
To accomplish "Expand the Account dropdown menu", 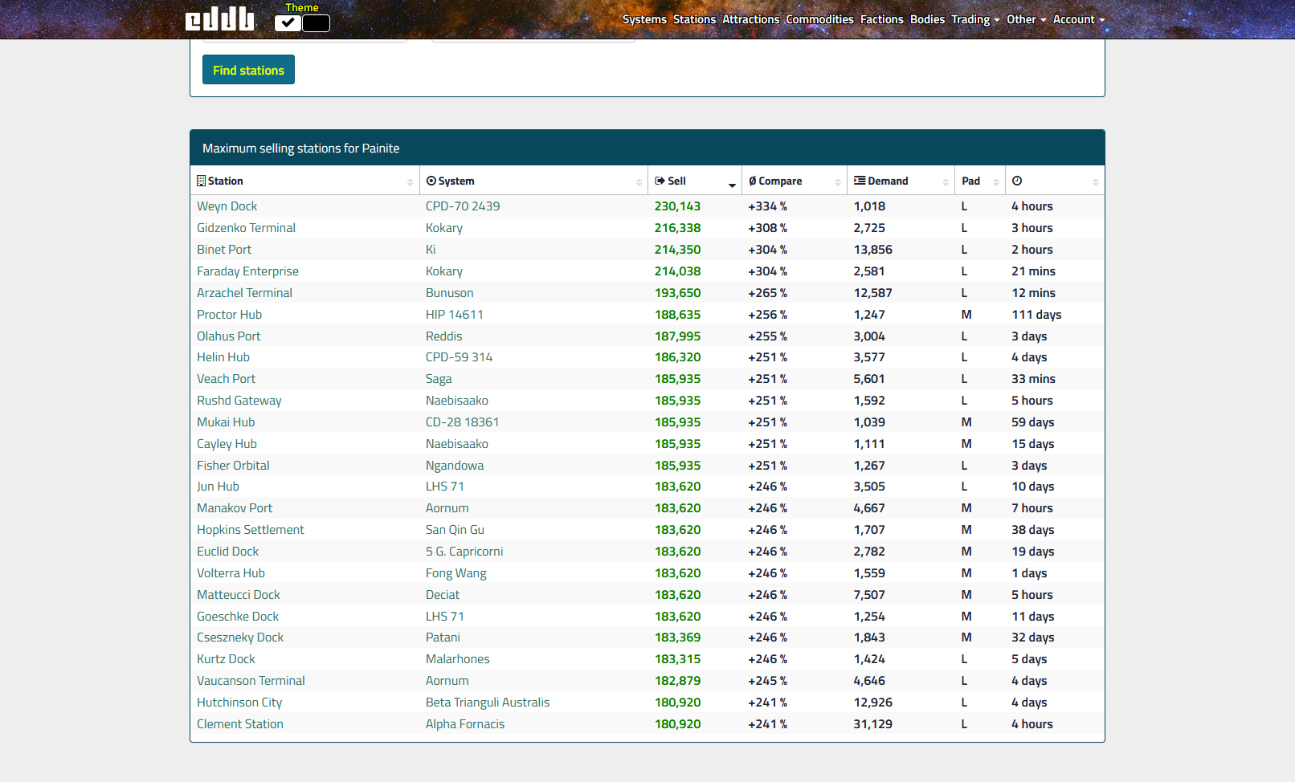I will (x=1079, y=19).
